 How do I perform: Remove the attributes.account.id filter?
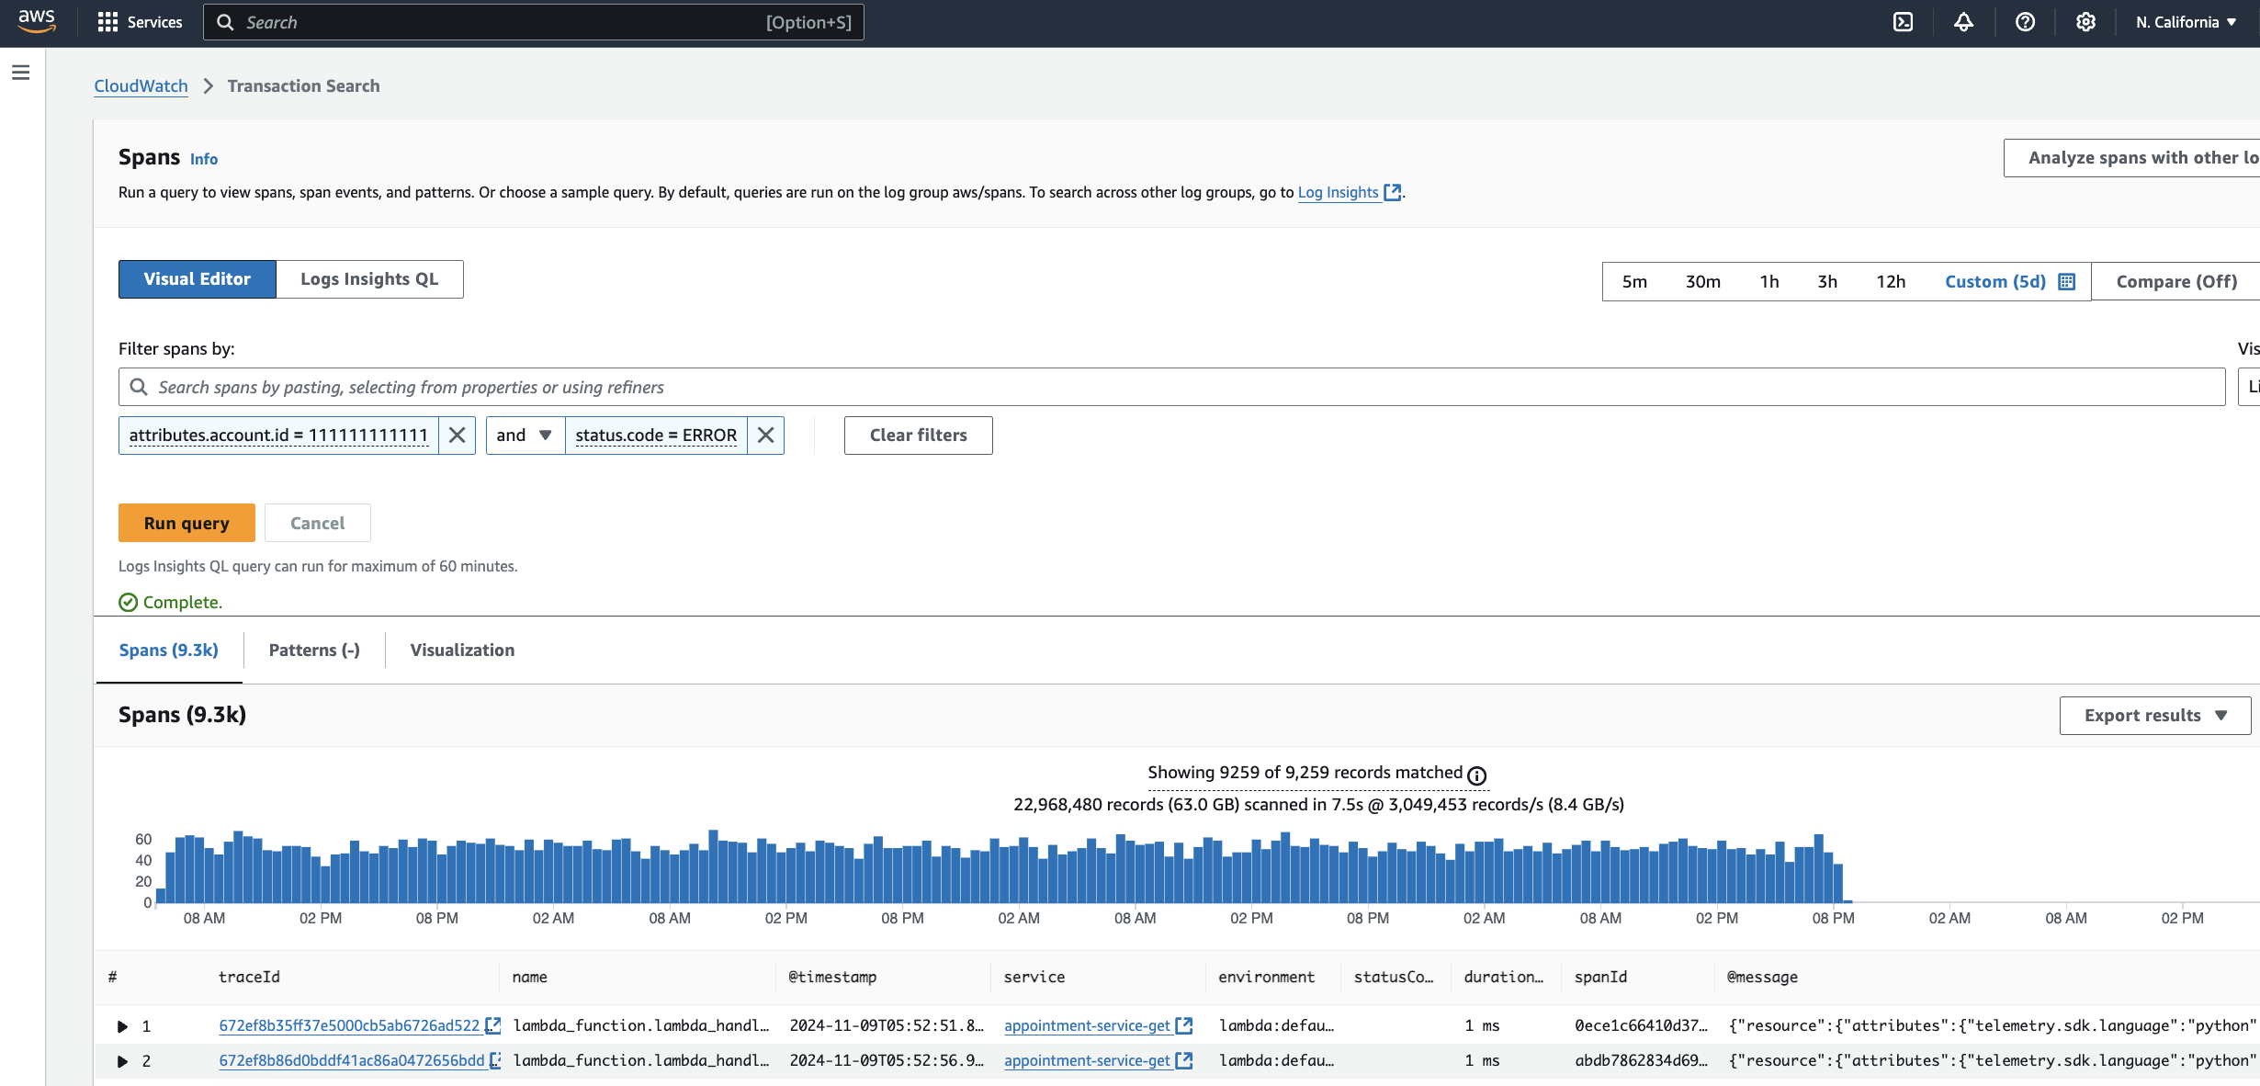tap(457, 436)
